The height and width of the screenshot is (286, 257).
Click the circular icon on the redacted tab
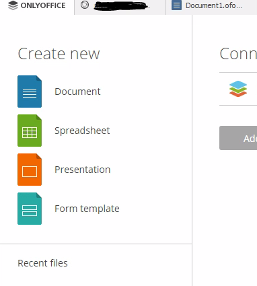click(85, 5)
